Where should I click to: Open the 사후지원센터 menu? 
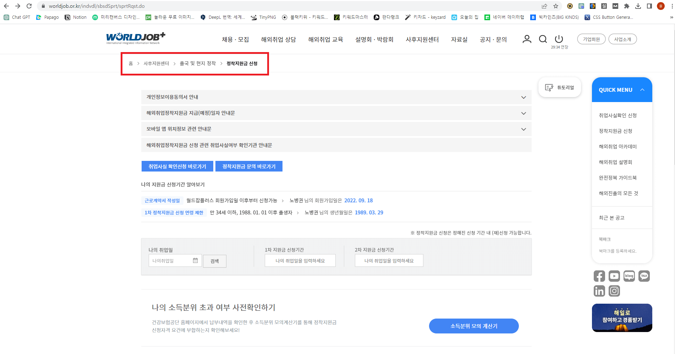(422, 39)
